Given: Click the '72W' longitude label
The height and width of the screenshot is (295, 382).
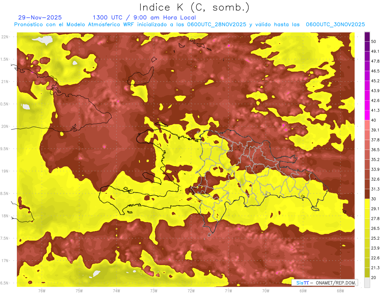Looking at the screenshot, I should (191, 291).
